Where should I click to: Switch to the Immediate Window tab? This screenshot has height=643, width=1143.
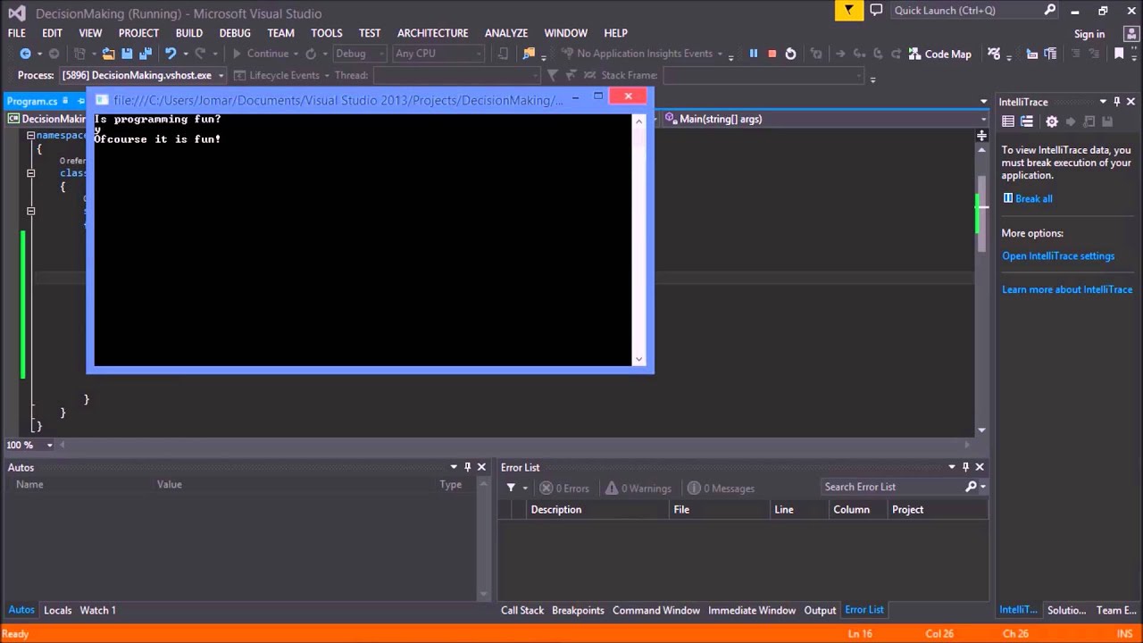pos(752,610)
